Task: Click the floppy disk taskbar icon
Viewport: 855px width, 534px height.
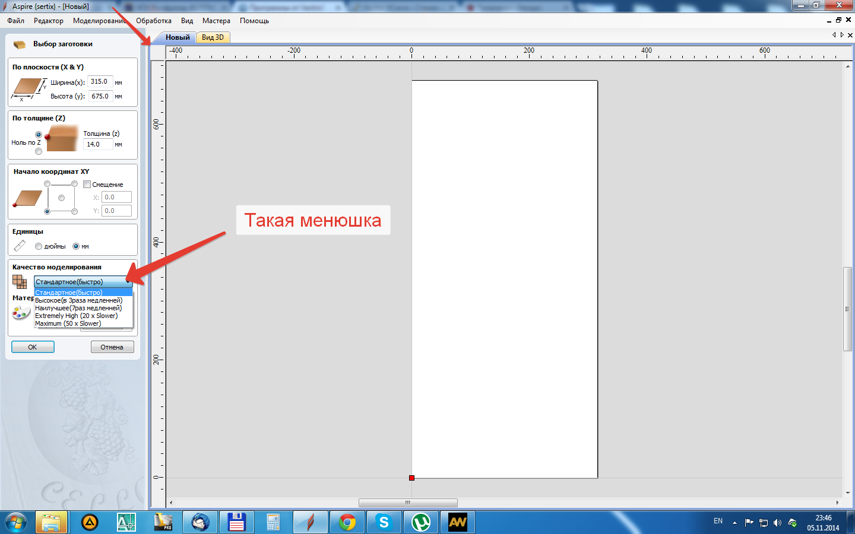Action: coord(236,522)
